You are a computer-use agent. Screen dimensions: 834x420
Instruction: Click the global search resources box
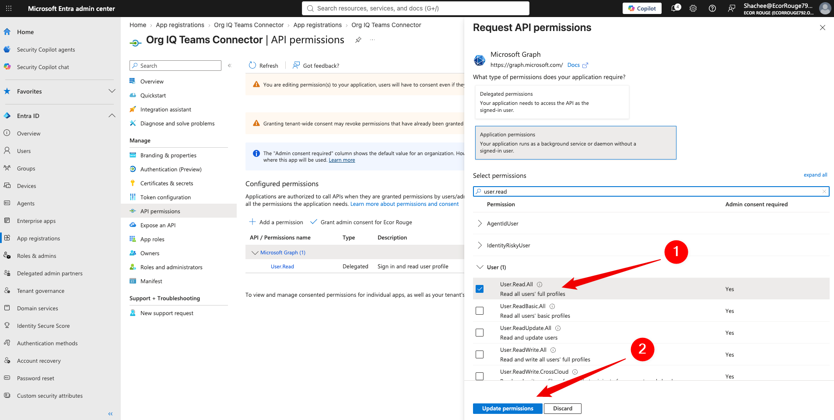coord(416,8)
